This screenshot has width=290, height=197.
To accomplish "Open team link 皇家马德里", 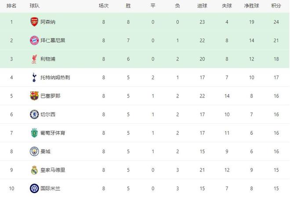I will pos(52,170).
